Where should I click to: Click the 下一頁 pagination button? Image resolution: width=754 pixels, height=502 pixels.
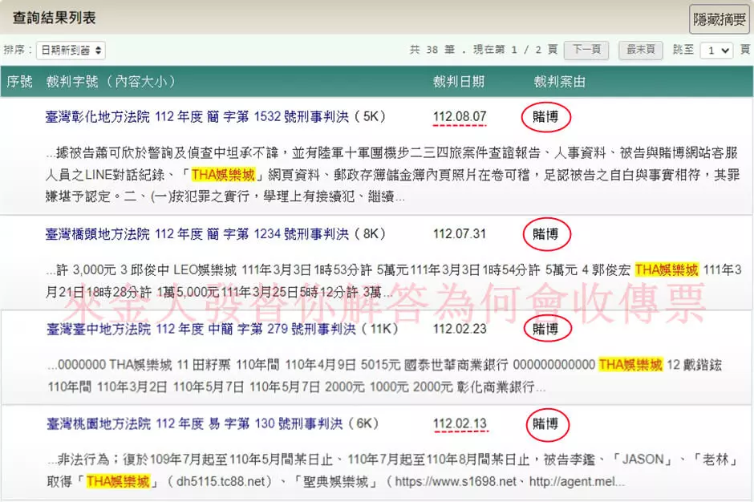pos(586,49)
